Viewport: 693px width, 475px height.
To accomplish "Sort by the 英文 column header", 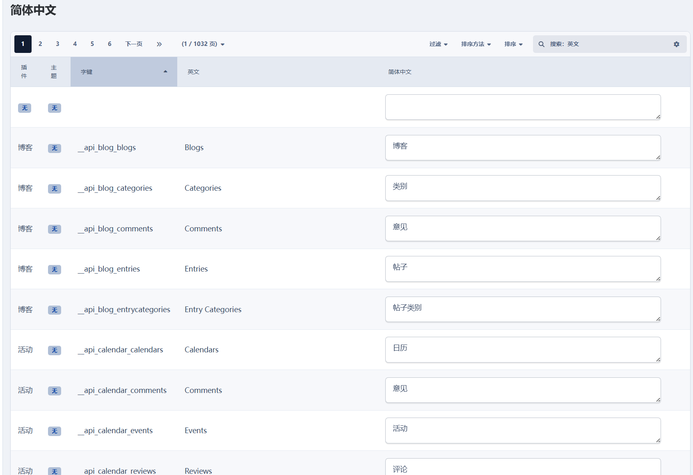I will [193, 72].
